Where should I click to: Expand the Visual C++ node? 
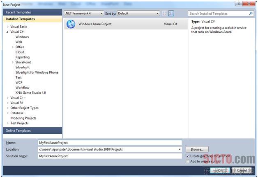[7, 98]
